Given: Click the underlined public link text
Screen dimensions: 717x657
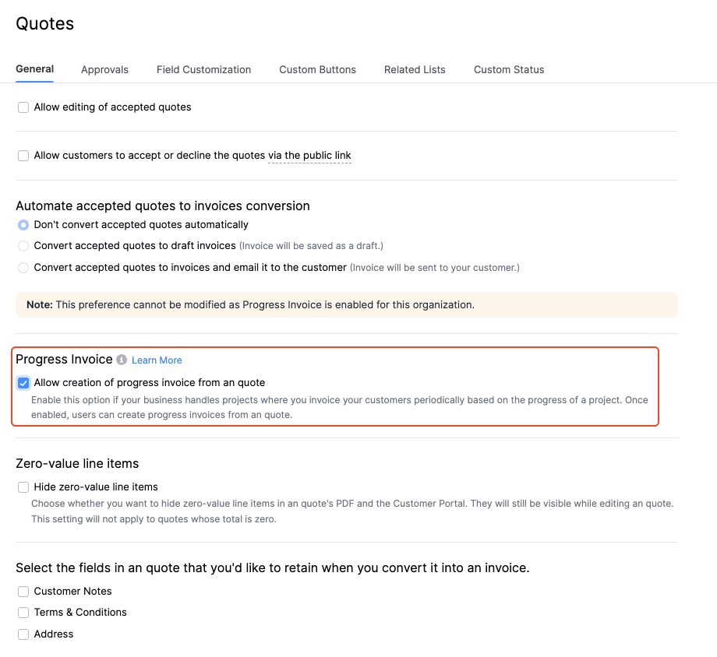Looking at the screenshot, I should pos(309,155).
